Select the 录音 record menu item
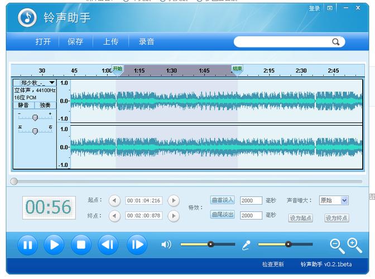 coord(146,42)
